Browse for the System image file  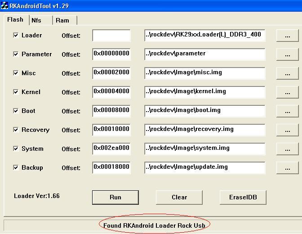pyautogui.click(x=287, y=149)
